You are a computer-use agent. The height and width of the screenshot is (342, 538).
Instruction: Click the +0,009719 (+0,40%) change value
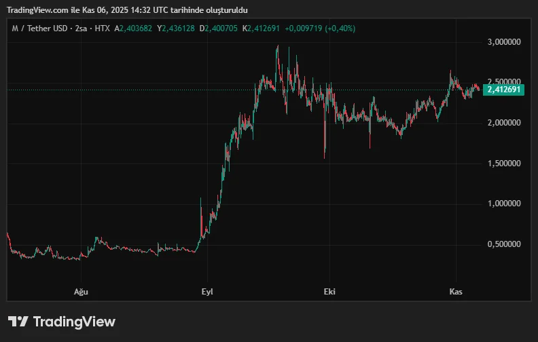(319, 28)
